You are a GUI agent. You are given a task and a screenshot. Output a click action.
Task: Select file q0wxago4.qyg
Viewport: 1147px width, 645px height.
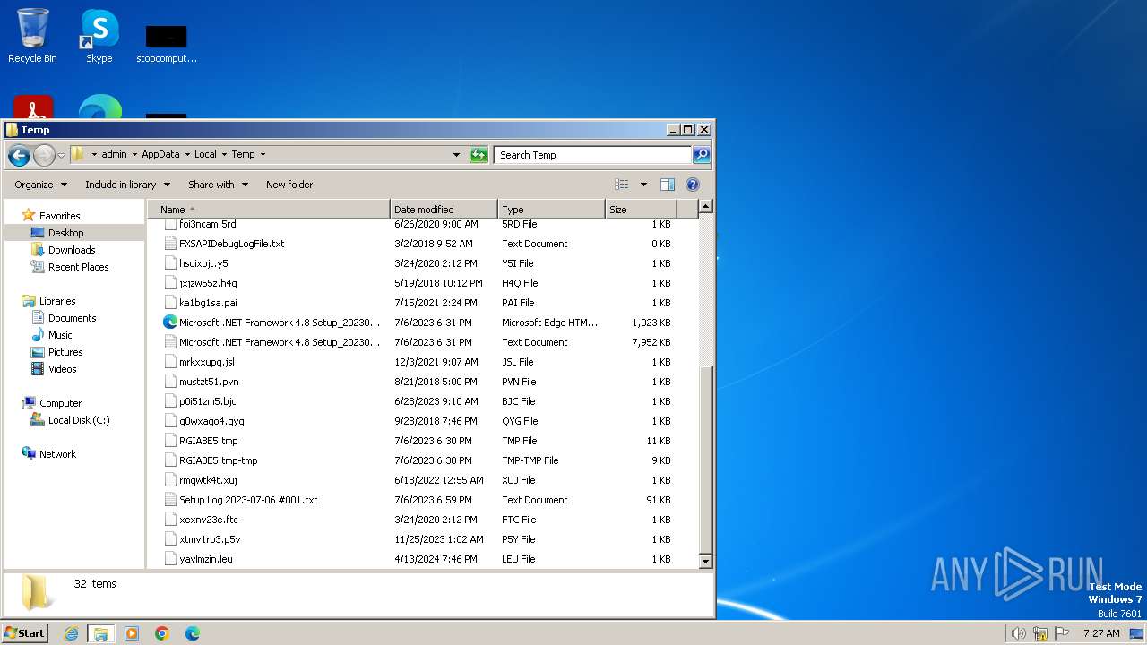coord(211,421)
